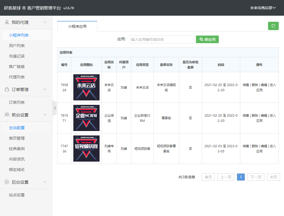Open 用户列表 in the sidebar
Image resolution: width=284 pixels, height=216 pixels.
click(17, 46)
